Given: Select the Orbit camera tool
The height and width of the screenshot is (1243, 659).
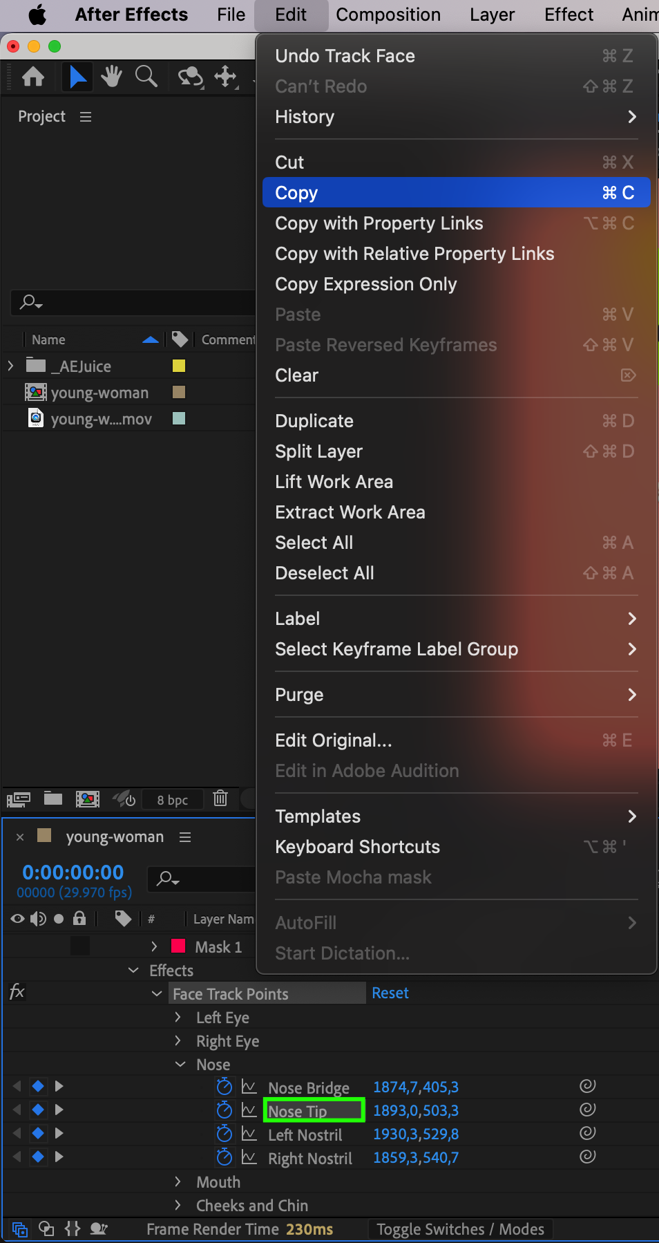Looking at the screenshot, I should coord(190,77).
